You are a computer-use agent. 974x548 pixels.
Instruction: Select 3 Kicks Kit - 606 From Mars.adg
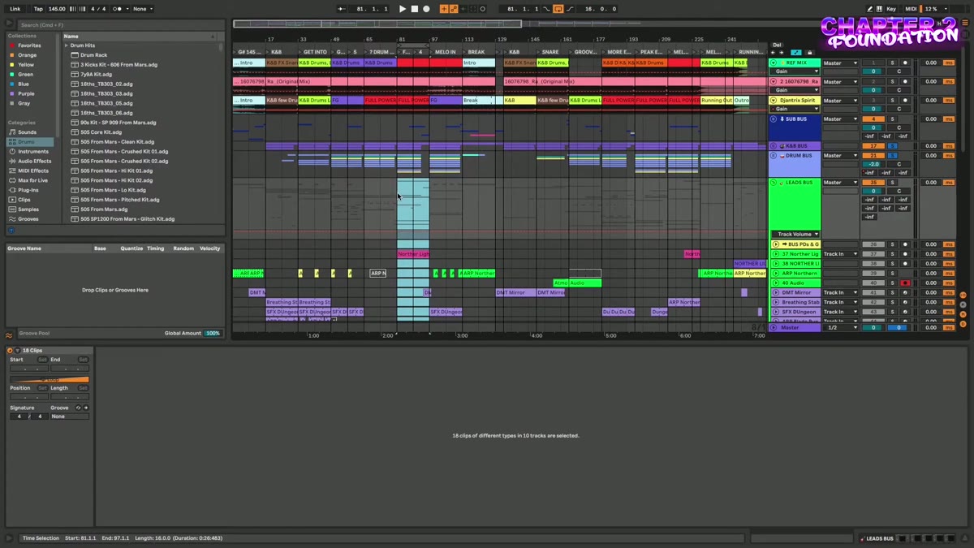tap(119, 65)
